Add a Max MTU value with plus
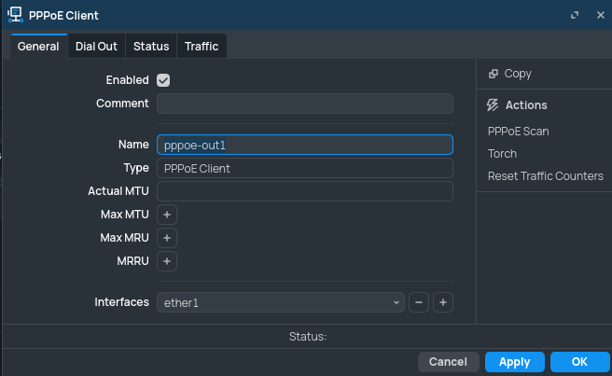612x376 pixels. tap(167, 215)
